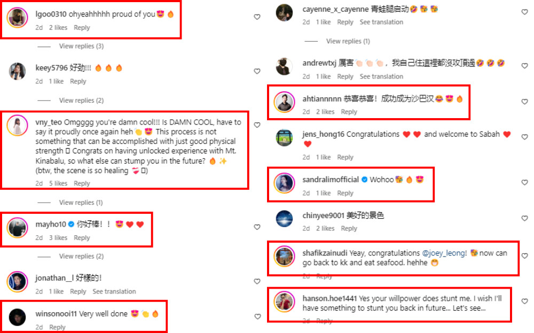Expand View replies (2) under keey5796
The image size is (534, 333).
pyautogui.click(x=81, y=100)
